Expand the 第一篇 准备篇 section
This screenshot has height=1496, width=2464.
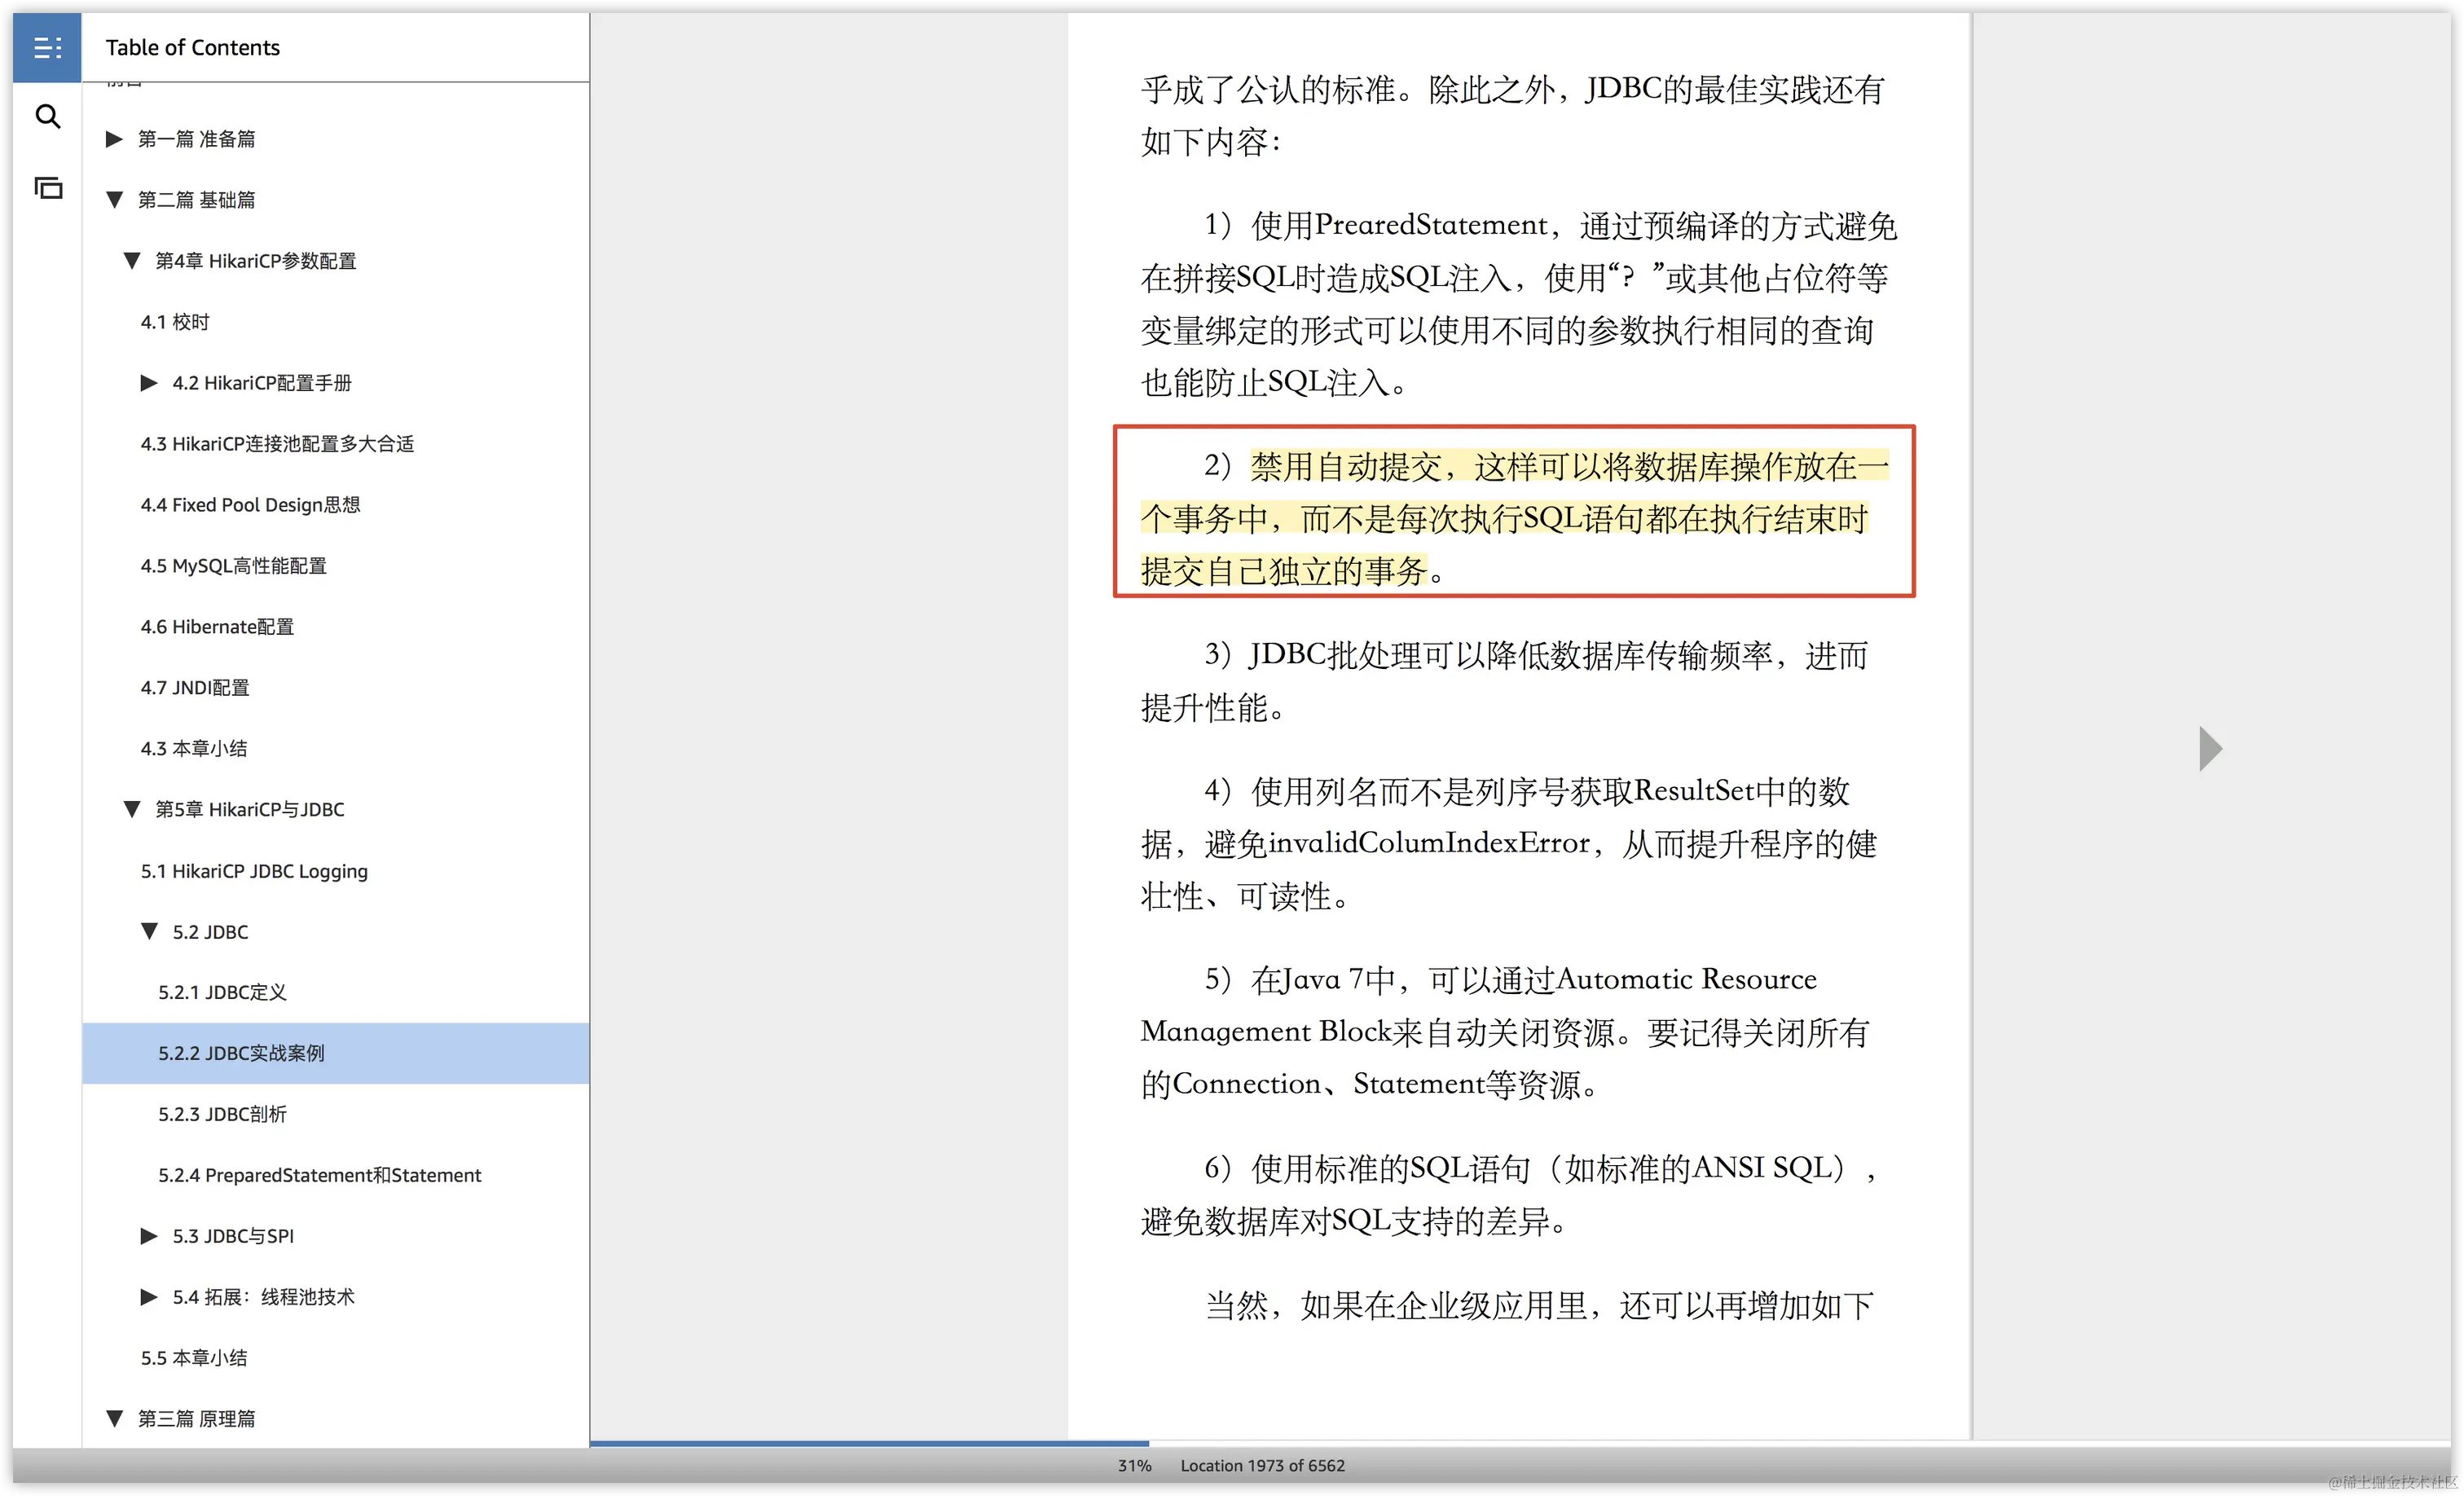pos(114,139)
